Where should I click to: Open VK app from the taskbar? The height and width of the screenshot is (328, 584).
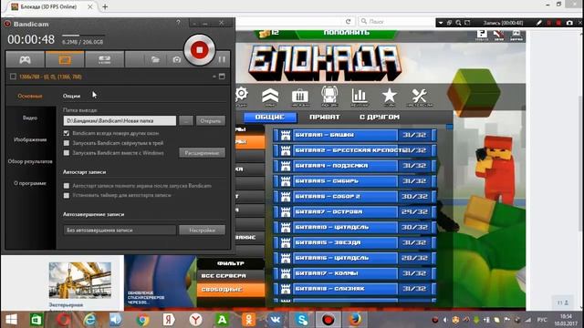coord(276,320)
